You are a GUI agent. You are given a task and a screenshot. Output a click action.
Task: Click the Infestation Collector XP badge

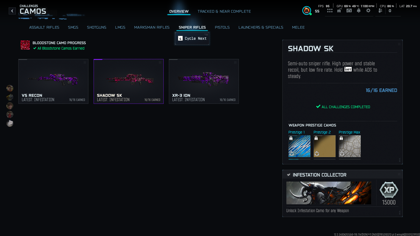[x=389, y=190]
